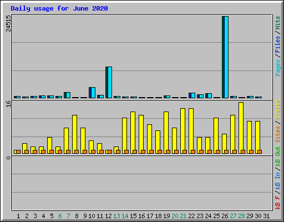284x222 pixels.
Task: Click the orange sites bar for day 30
Action: pyautogui.click(x=260, y=152)
